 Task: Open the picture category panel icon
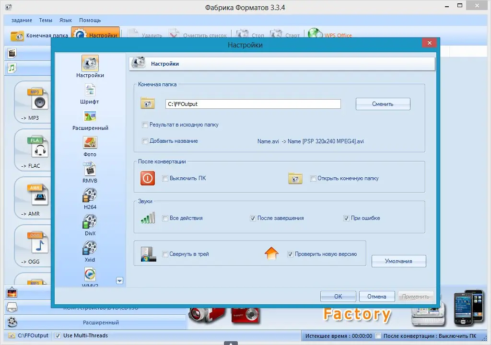click(12, 293)
